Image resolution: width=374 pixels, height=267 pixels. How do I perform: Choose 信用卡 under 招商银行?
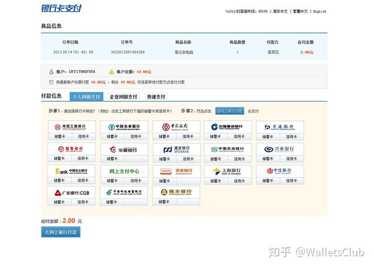[x=83, y=158]
